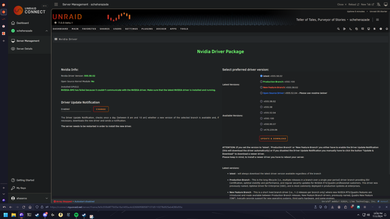The height and width of the screenshot is (219, 390).
Task: Open Spotify from the taskbar
Action: 76,215
